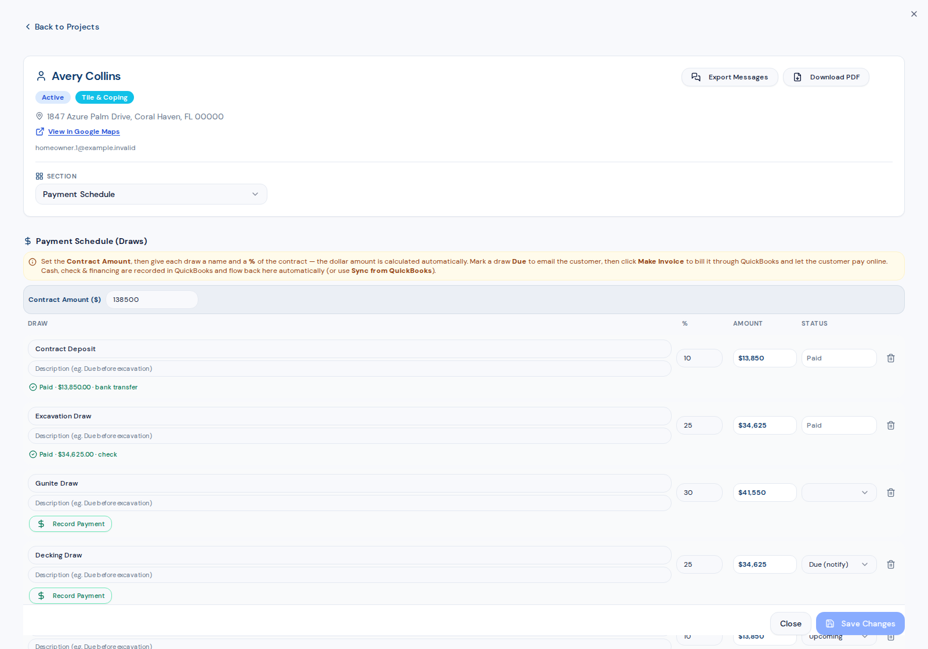Viewport: 928px width, 649px height.
Task: Open the Section dropdown showing Payment Schedule
Action: click(x=151, y=194)
